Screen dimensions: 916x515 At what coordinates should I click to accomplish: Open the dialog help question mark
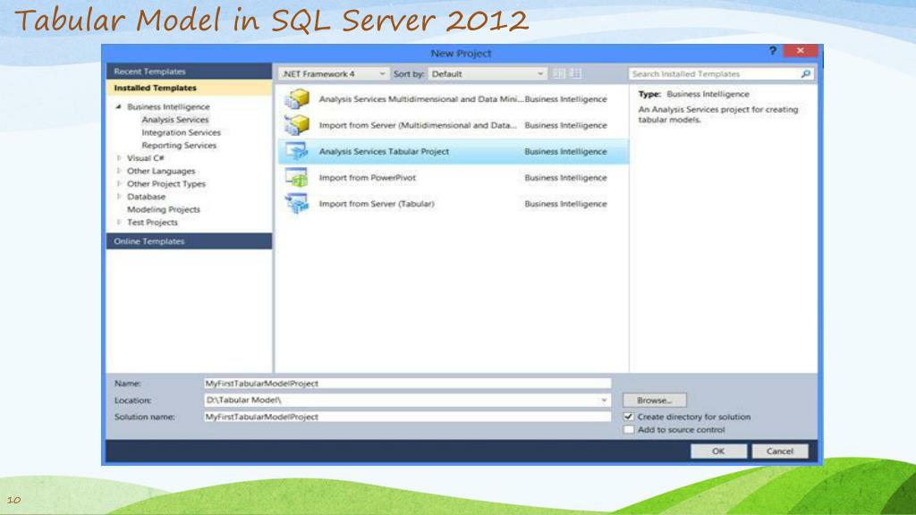tap(772, 51)
